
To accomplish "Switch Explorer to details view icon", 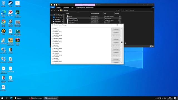I will (x=150, y=46).
